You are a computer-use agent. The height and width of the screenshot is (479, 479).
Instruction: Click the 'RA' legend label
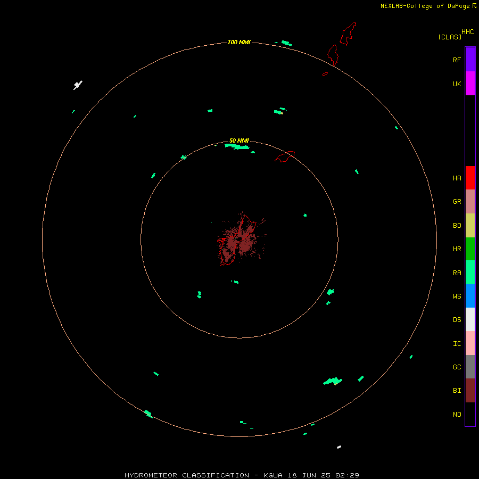[x=457, y=273]
